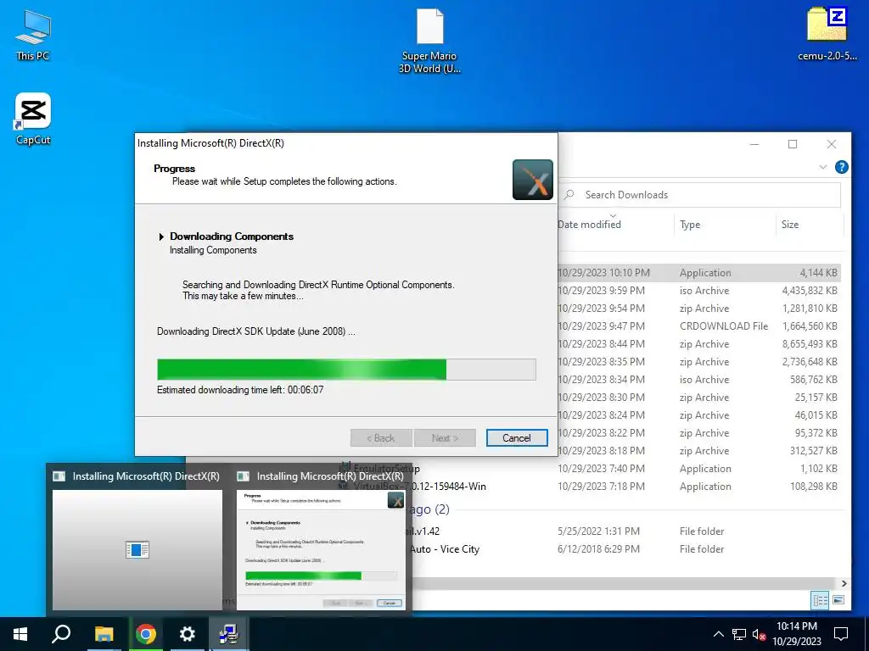Select the 5/25/2022 1:31 PM File folder row
Screen dimensions: 869x651
point(625,531)
